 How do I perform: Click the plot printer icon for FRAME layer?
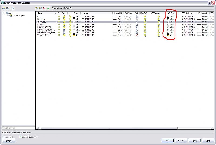(137, 25)
